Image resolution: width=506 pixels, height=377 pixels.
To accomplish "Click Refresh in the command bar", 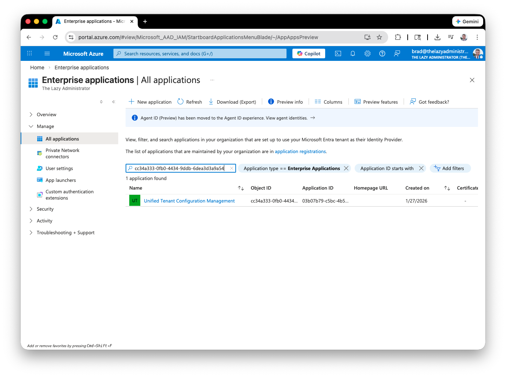I will 190,102.
